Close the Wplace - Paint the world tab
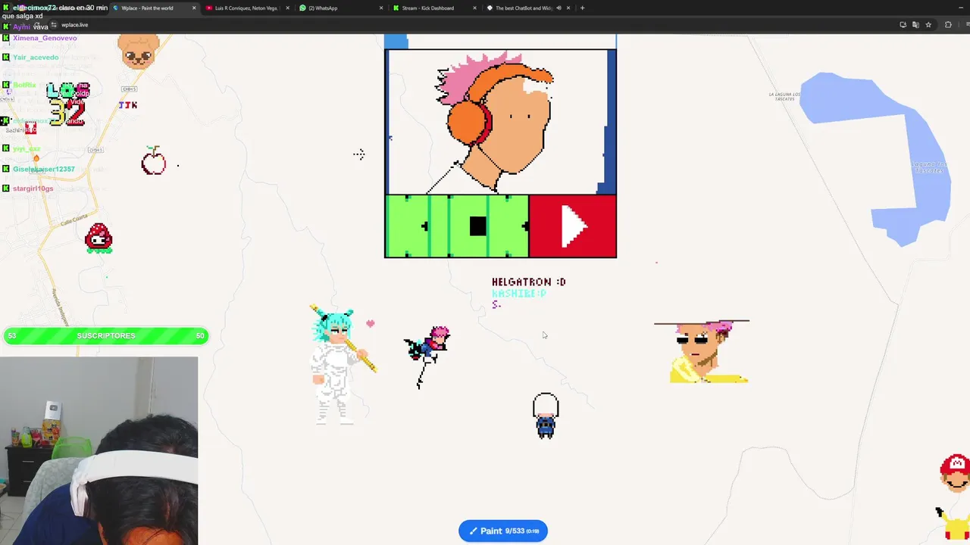 point(194,8)
